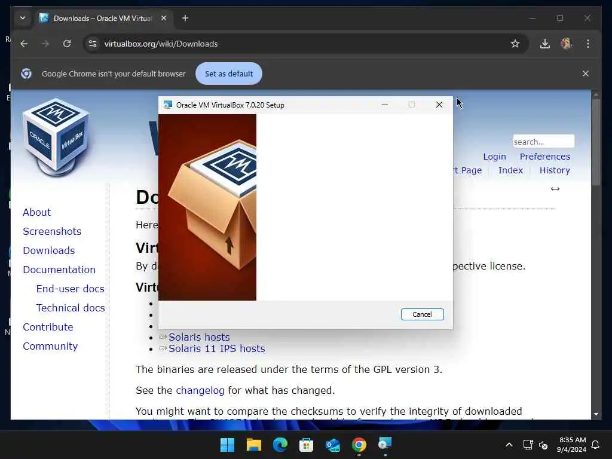Open Technical docs in the sidebar
The height and width of the screenshot is (459, 612).
coord(71,308)
